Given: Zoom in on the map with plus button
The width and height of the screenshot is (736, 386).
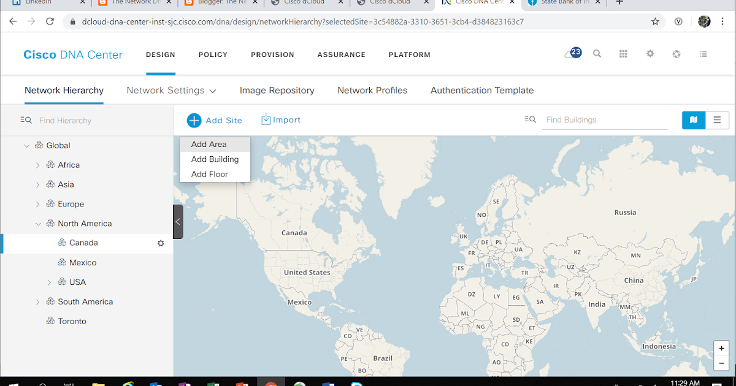Looking at the screenshot, I should point(721,347).
